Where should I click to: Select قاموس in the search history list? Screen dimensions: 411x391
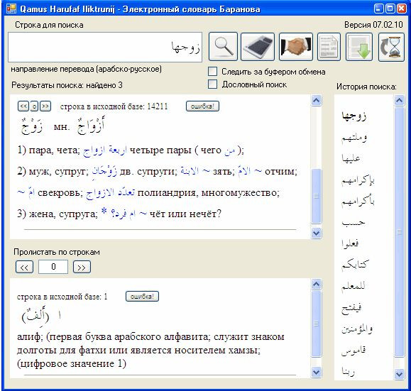coord(354,350)
